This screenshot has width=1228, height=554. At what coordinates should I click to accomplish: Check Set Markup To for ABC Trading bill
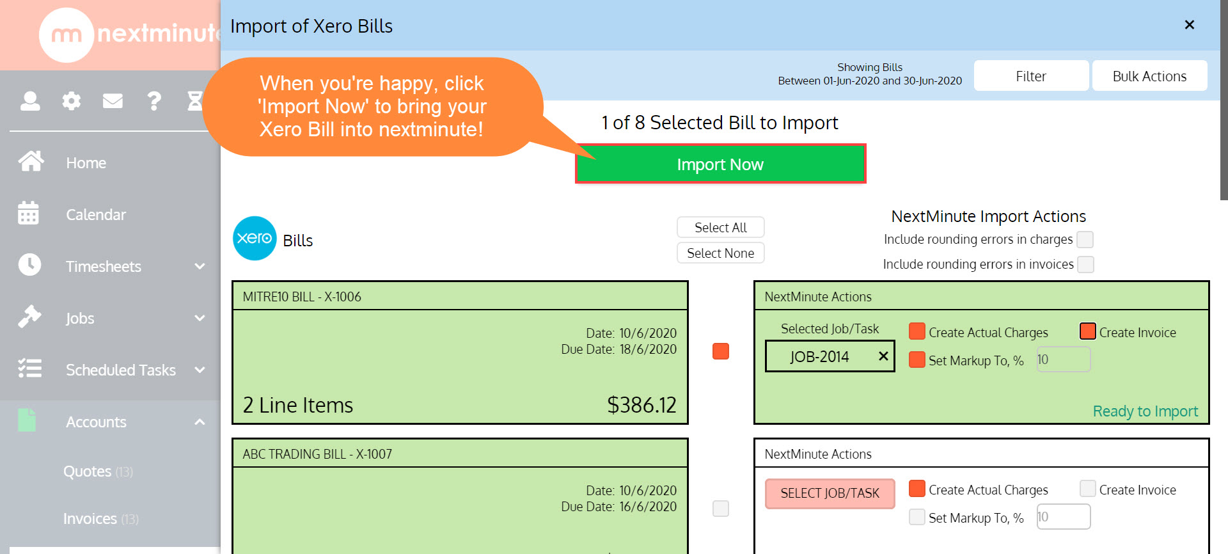pyautogui.click(x=917, y=517)
